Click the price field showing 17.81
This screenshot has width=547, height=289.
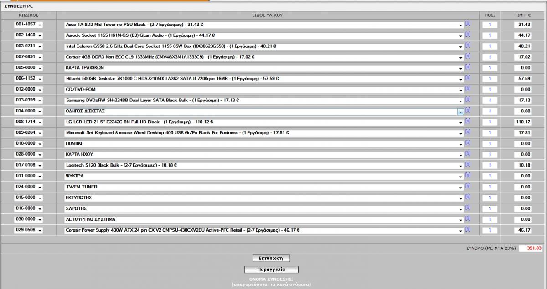tap(523, 133)
